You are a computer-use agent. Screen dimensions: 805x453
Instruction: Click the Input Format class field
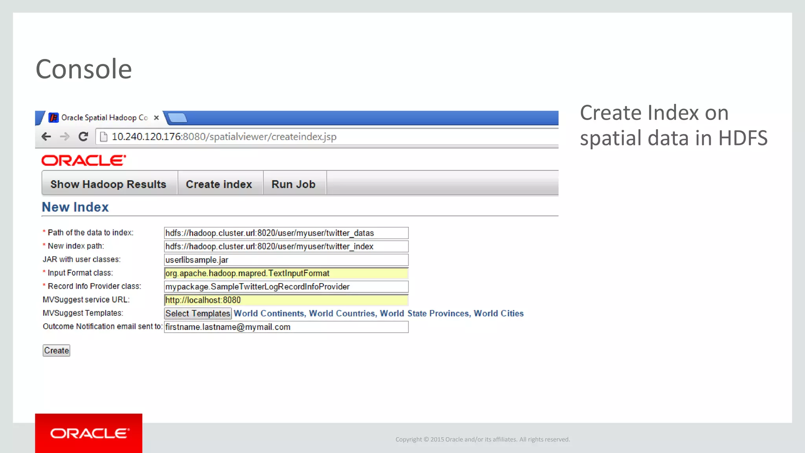pyautogui.click(x=286, y=273)
